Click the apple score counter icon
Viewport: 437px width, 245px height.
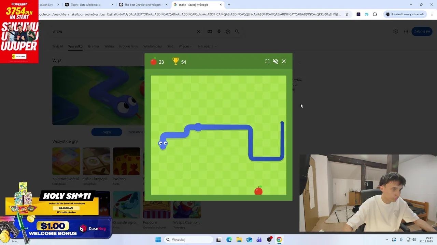(154, 61)
